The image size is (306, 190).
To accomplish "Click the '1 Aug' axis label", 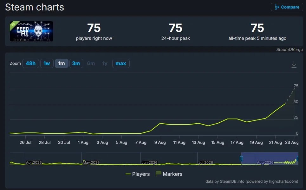I will [83, 142].
